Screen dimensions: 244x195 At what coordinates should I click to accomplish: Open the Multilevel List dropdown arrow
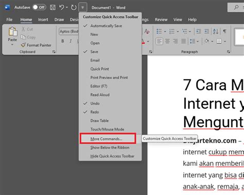[x=190, y=31]
